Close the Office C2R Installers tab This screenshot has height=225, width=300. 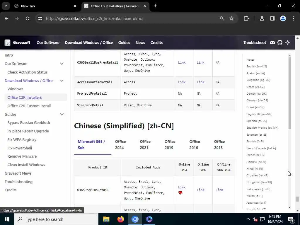click(145, 6)
